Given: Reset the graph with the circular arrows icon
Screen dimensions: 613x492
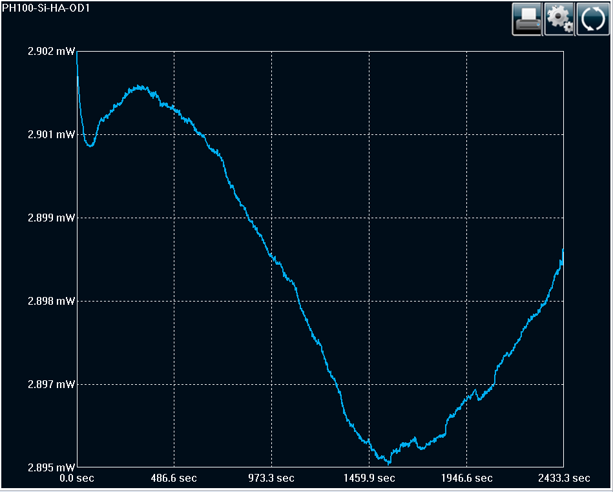Looking at the screenshot, I should click(592, 19).
